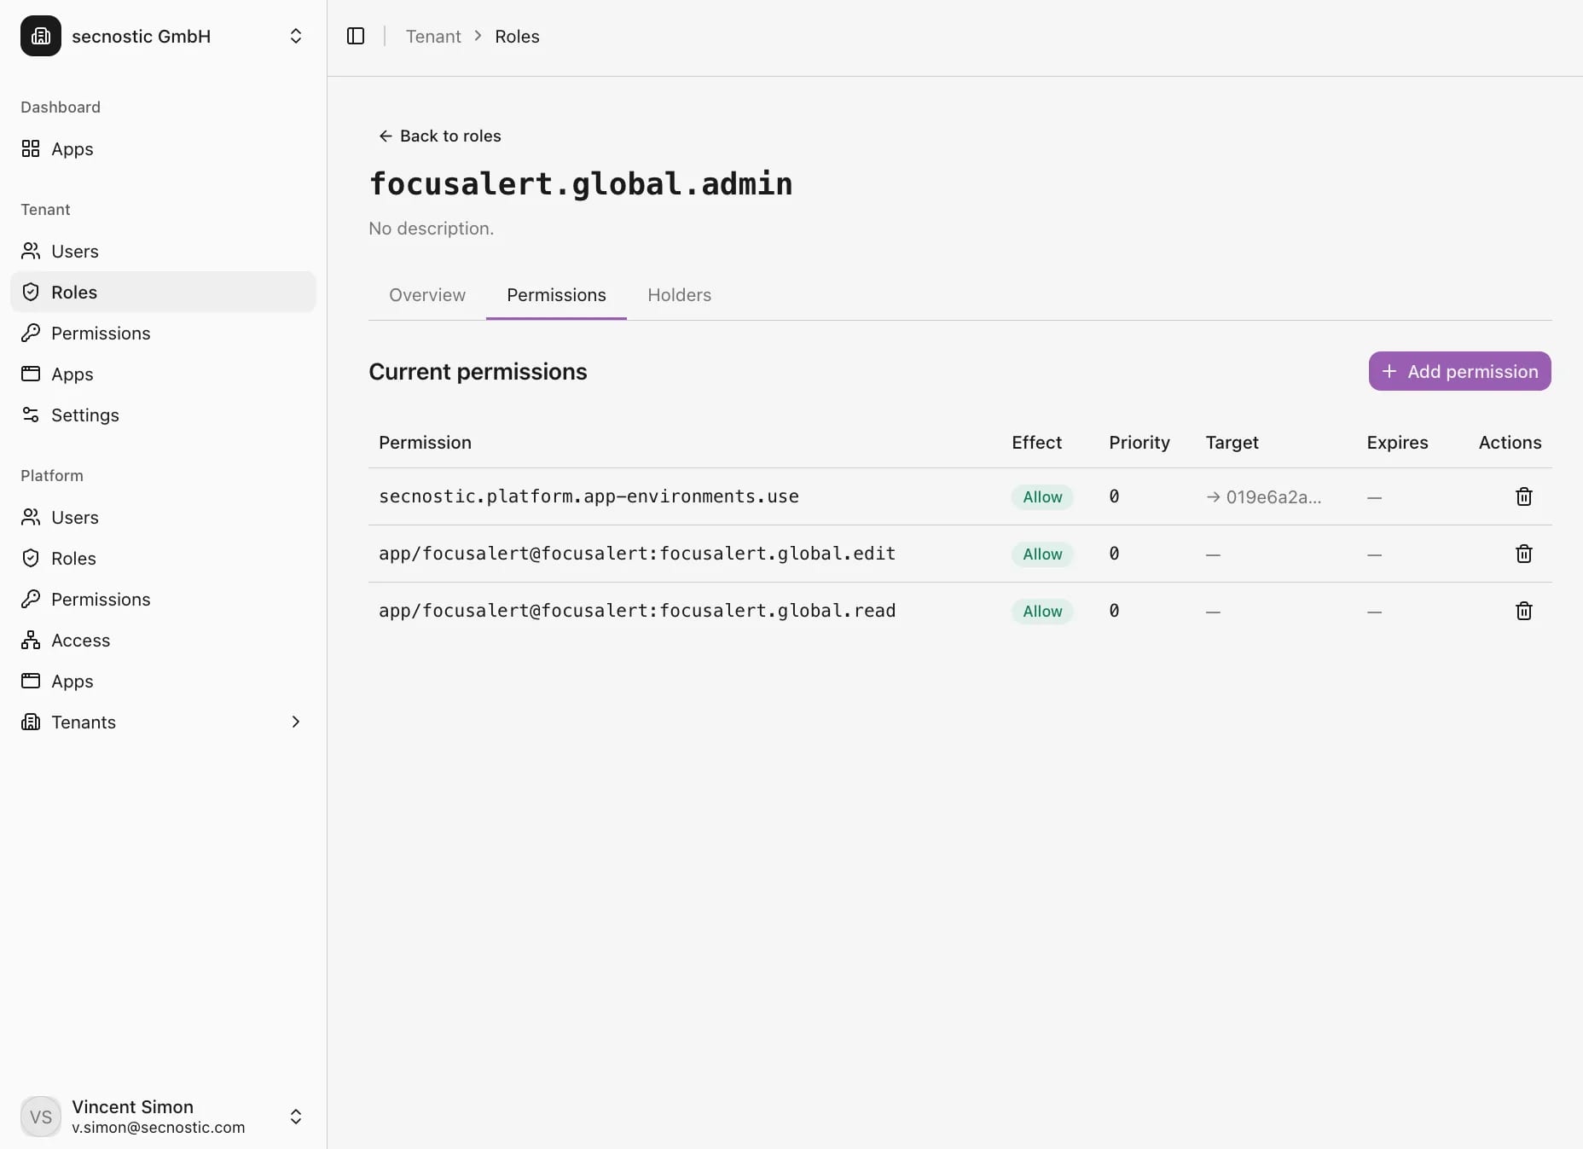Click the Actions column header

[1510, 442]
